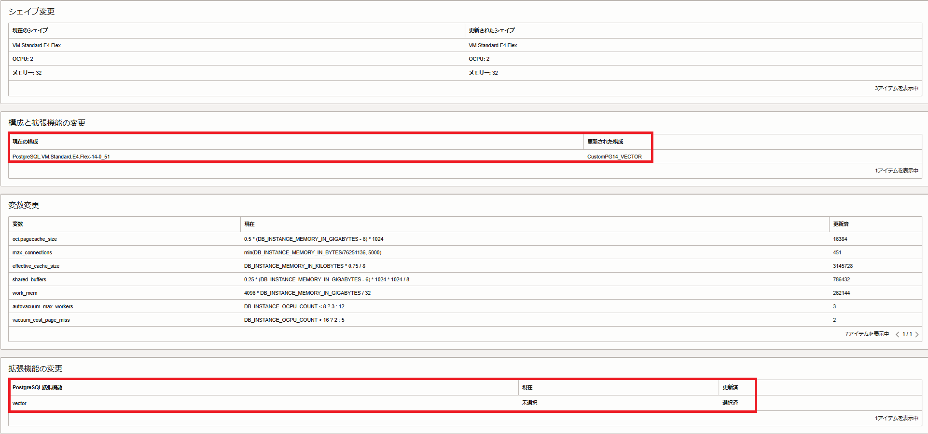Select the max_connections current min() formula
The image size is (928, 434).
click(x=313, y=252)
